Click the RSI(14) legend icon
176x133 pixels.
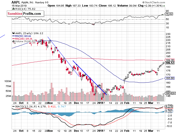[14, 9]
